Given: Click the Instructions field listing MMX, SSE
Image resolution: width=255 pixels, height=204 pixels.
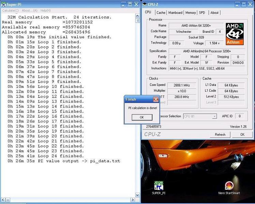Looking at the screenshot, I should click(x=207, y=68).
